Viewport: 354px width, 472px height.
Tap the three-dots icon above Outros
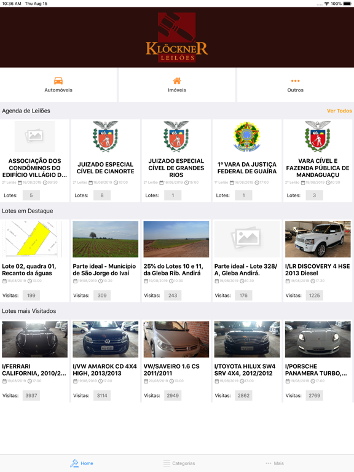(x=295, y=81)
